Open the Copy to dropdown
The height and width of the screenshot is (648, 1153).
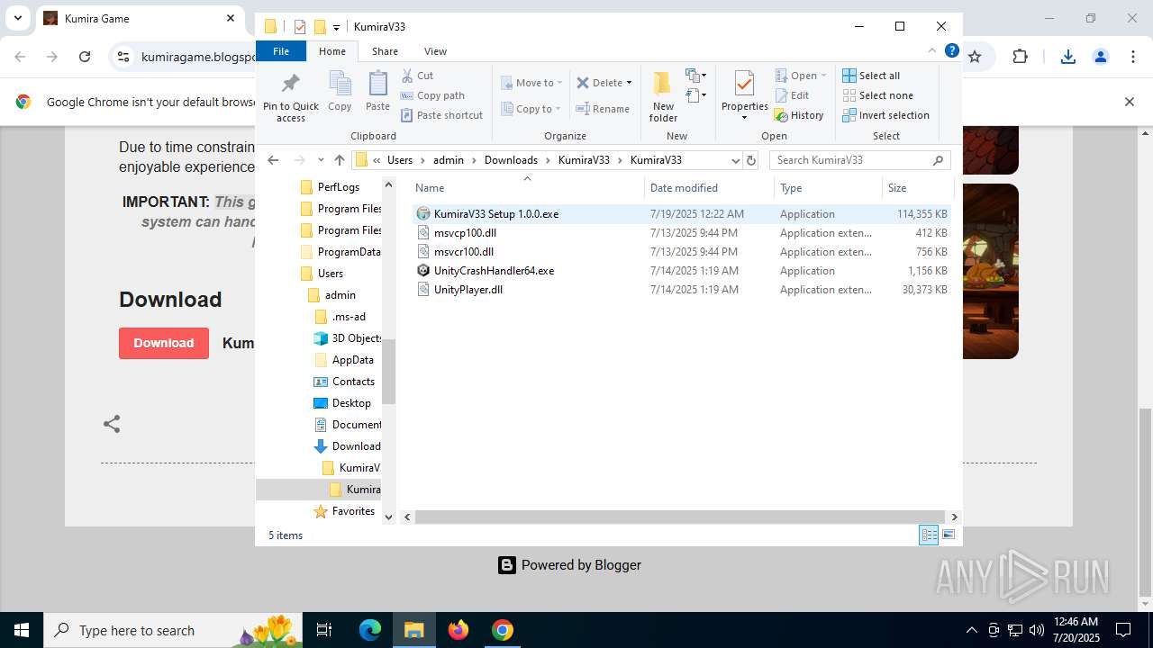(x=531, y=109)
